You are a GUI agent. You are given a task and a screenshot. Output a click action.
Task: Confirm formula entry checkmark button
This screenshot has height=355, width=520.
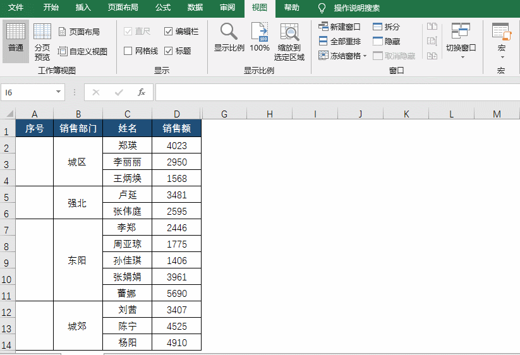click(119, 92)
